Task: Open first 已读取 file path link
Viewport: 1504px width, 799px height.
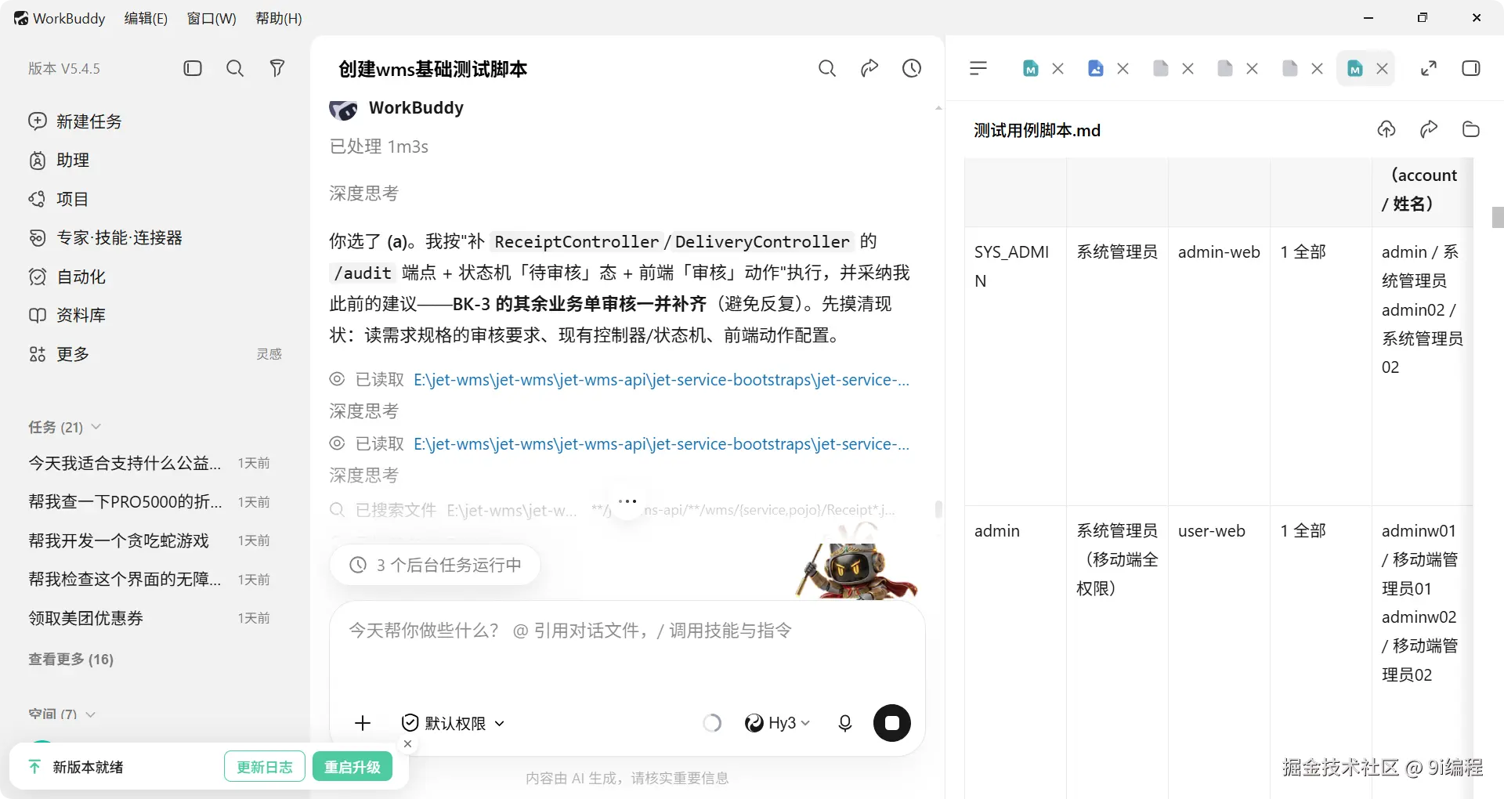Action: tap(661, 380)
